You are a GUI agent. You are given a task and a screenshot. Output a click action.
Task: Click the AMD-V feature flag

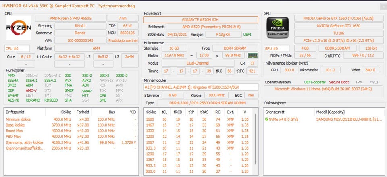click(31, 90)
